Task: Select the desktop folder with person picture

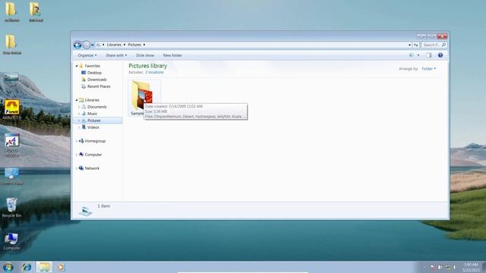Action: click(x=36, y=12)
